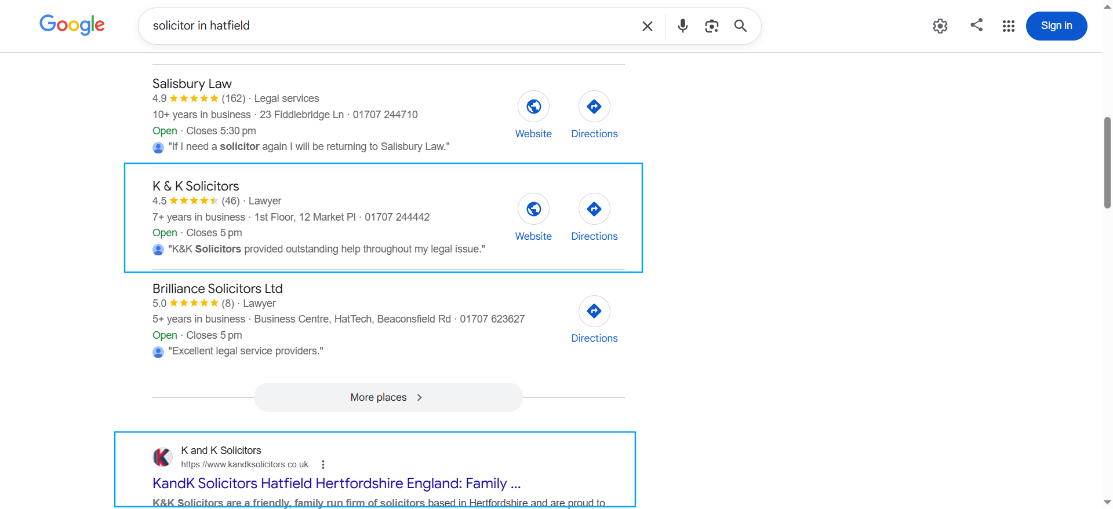Viewport: 1113px width, 509px height.
Task: Click reviewer avatar beside Brilliance Solicitors review
Action: (x=158, y=351)
